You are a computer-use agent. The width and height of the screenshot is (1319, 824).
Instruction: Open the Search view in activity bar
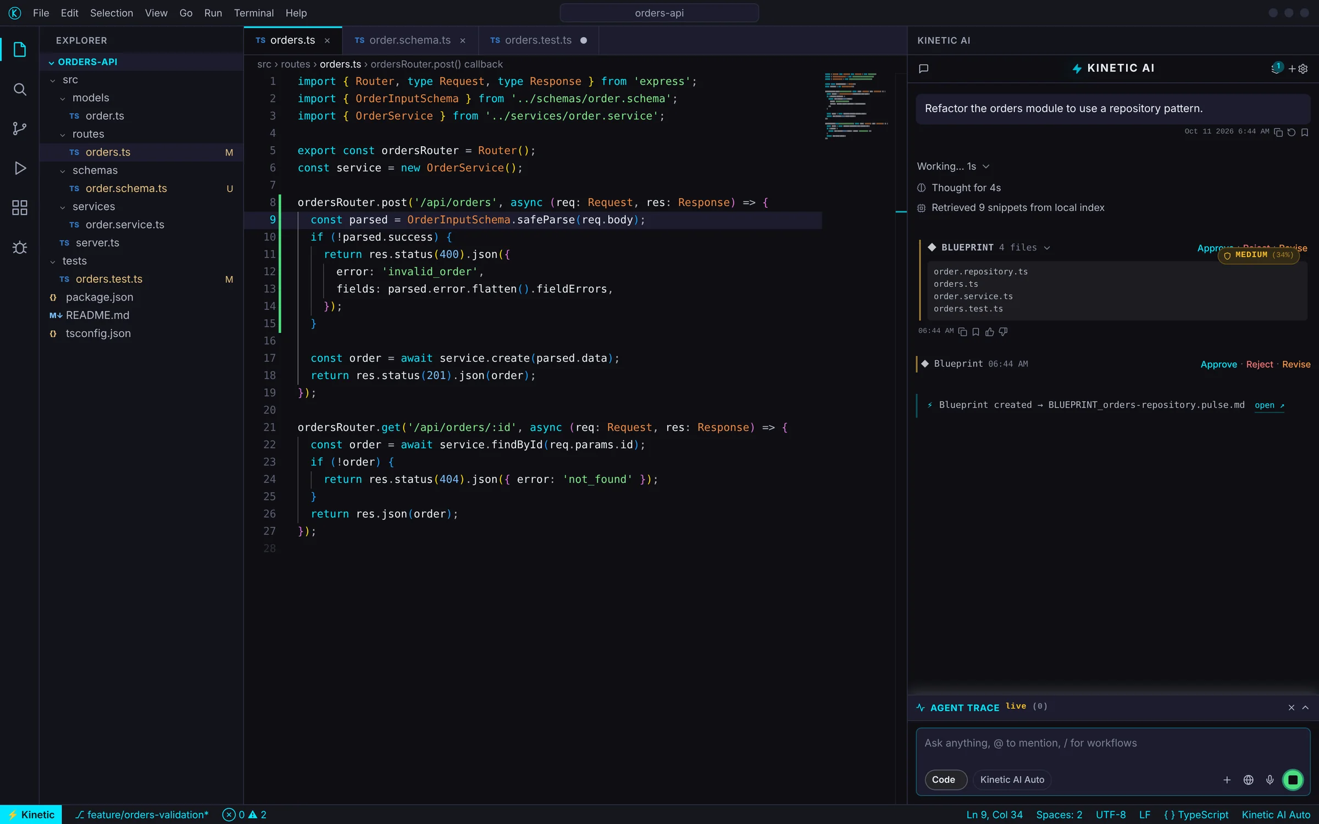(x=20, y=89)
